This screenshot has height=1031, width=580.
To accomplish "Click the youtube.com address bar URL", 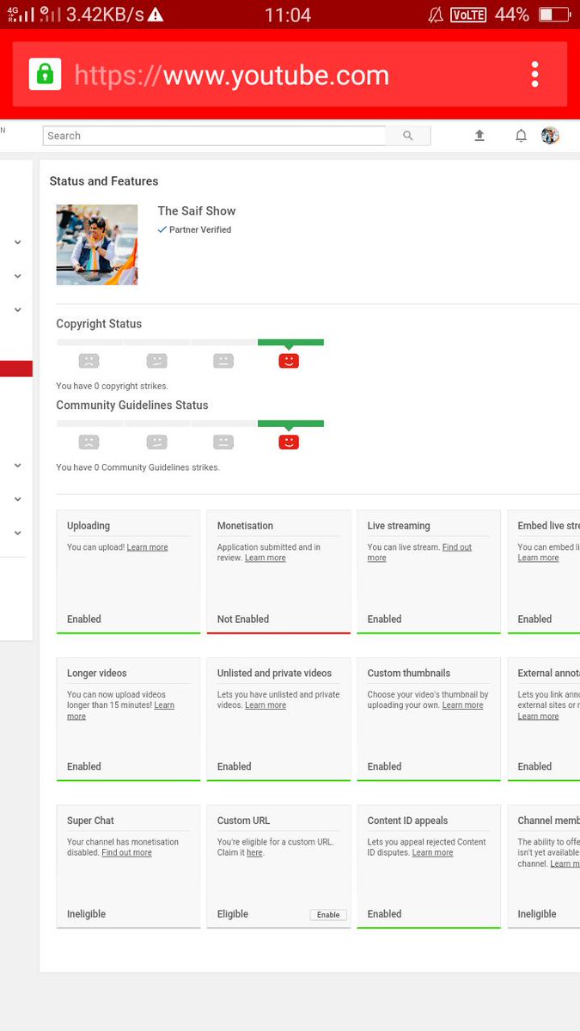I will coord(232,75).
